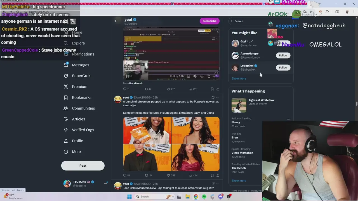Open SuperGrok in the sidebar
Screen dimensions: 358x201
click(77, 76)
